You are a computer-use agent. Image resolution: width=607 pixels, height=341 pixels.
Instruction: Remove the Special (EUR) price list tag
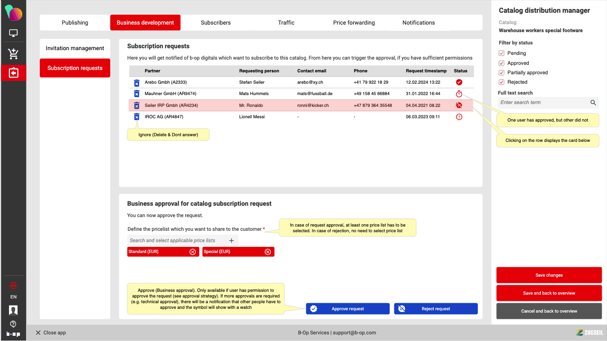tap(268, 252)
